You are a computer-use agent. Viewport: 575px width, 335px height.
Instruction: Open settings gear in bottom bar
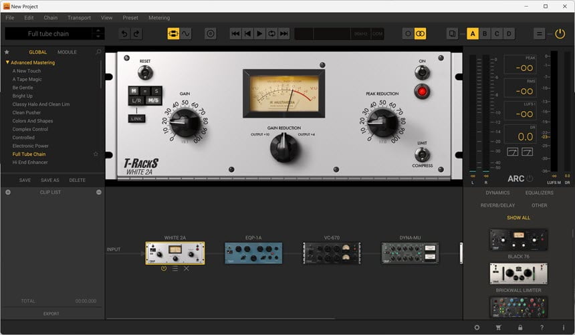(477, 327)
